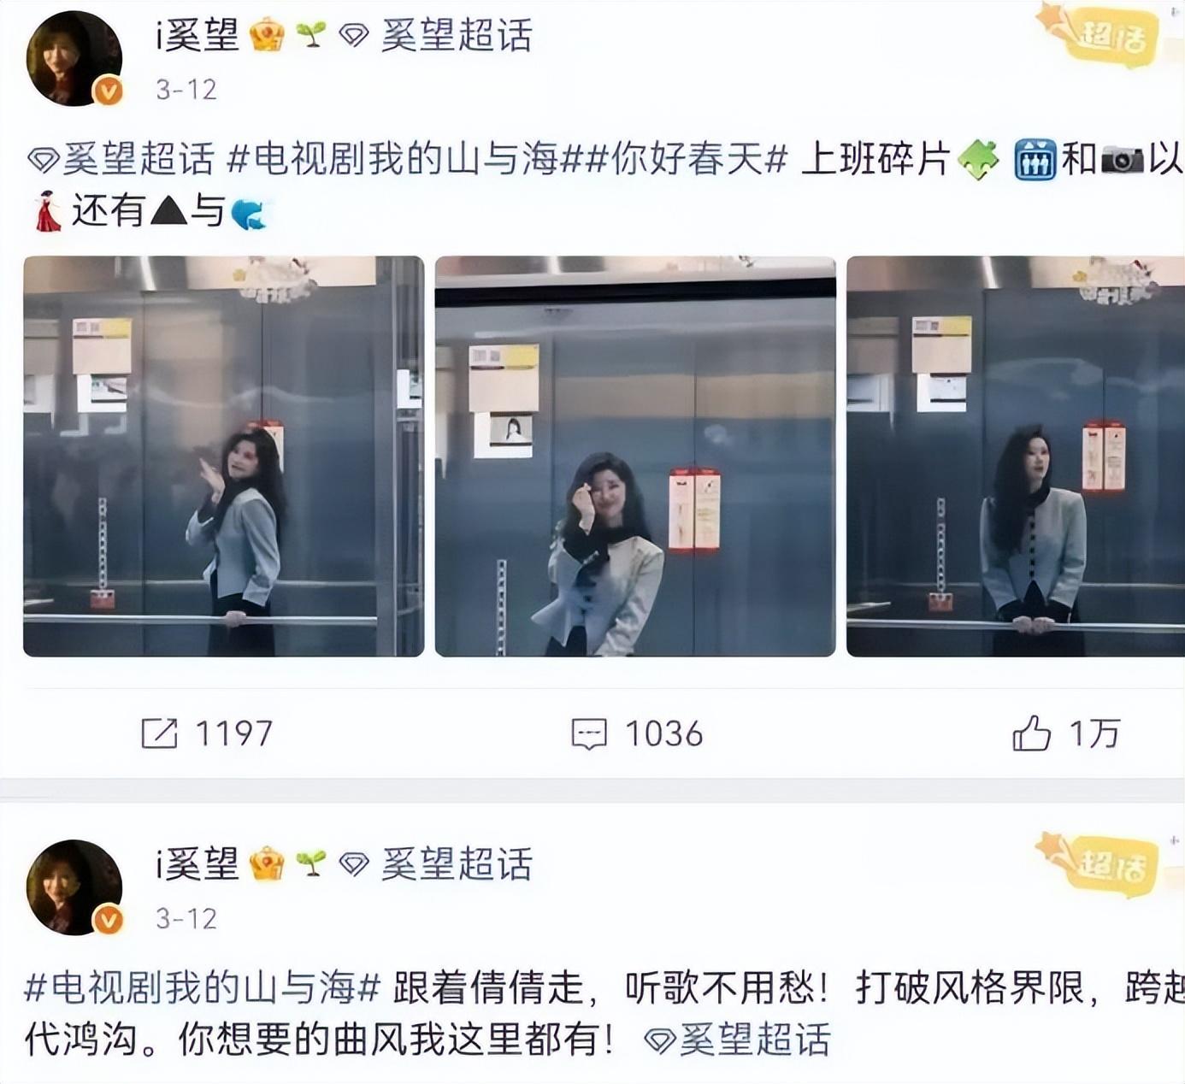Click crown badge beside first i奚望 username
The image size is (1185, 1084).
pos(267,36)
